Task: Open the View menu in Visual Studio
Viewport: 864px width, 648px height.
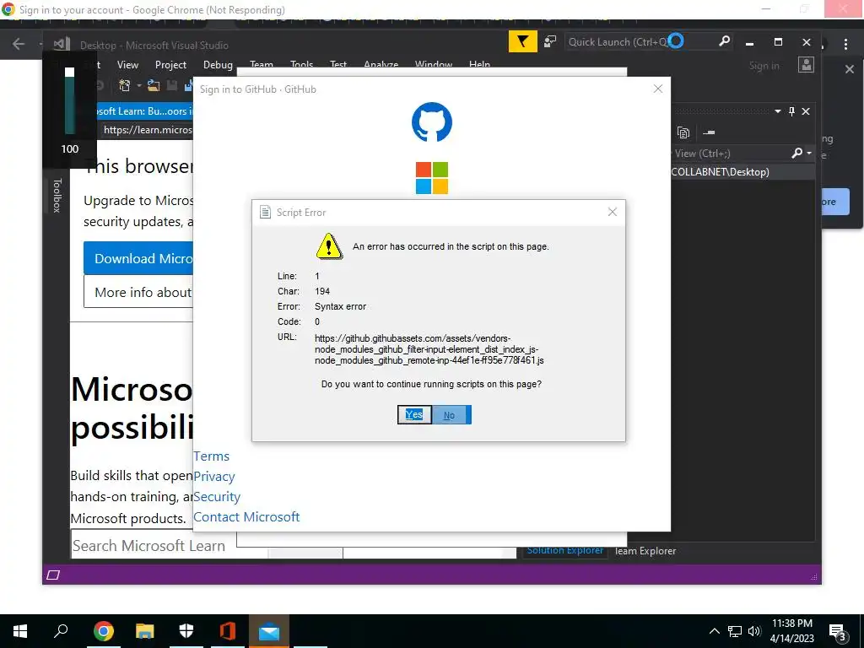Action: pos(127,65)
